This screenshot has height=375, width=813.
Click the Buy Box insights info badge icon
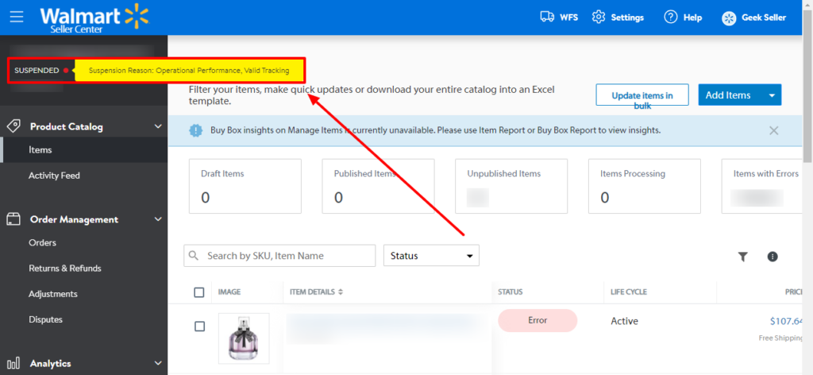(196, 130)
